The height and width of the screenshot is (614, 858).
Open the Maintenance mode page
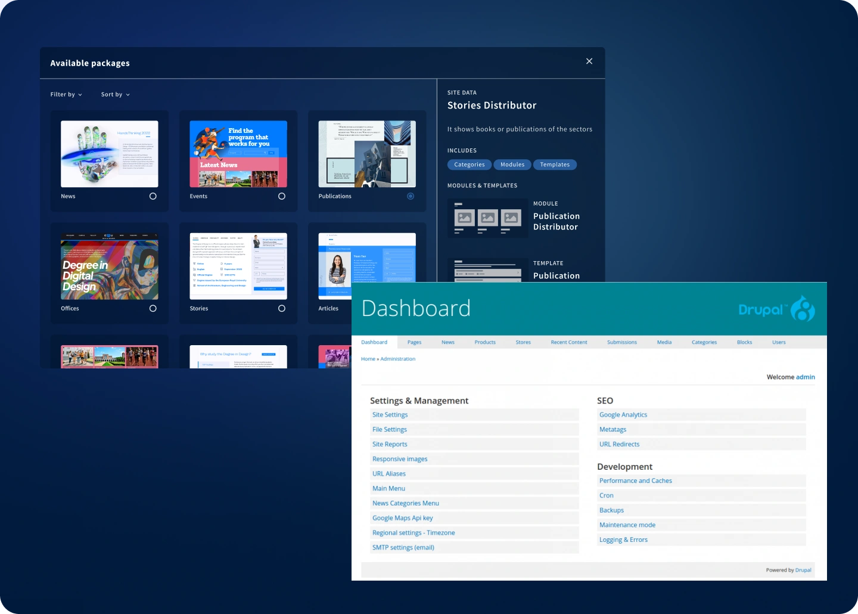[x=627, y=525]
